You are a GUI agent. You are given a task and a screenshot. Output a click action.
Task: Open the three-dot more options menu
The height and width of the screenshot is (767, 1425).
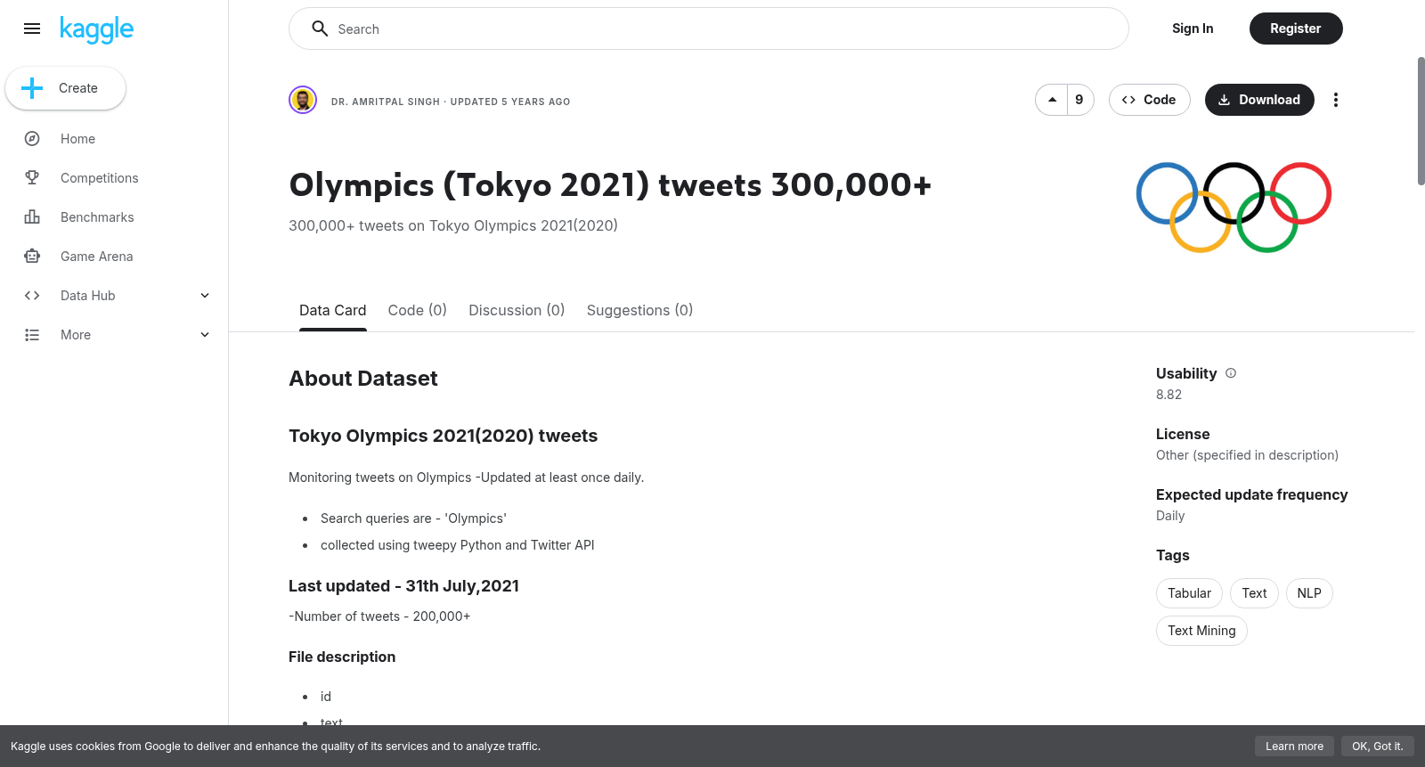click(x=1335, y=100)
